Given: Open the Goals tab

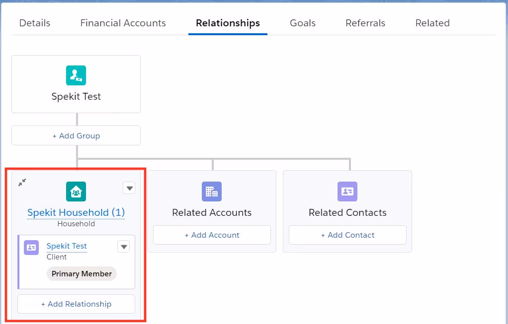Looking at the screenshot, I should tap(303, 23).
